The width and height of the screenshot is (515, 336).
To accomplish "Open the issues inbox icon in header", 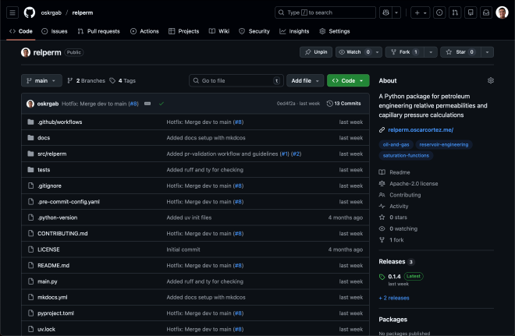I will tap(439, 12).
